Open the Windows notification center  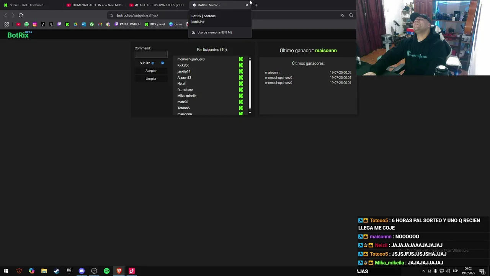[x=482, y=271]
